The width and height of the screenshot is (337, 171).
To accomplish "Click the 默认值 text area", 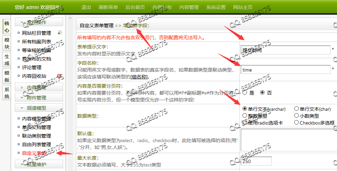I will 289,139.
